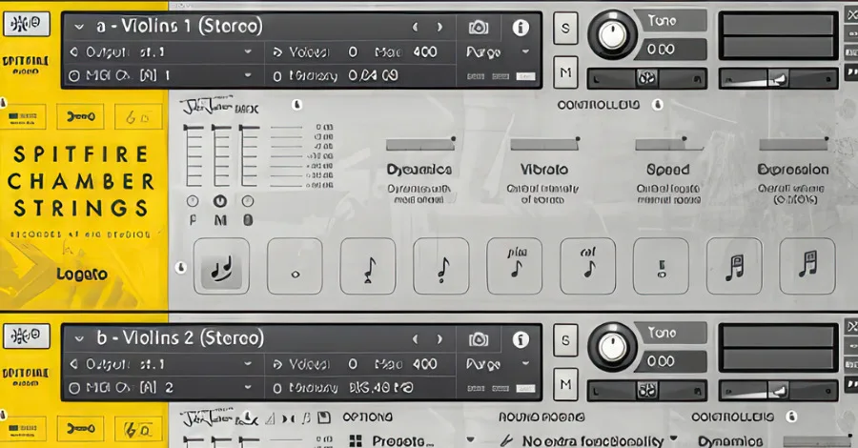Select previous instrument arrow in Violins 2 header
Image resolution: width=858 pixels, height=448 pixels.
pyautogui.click(x=416, y=339)
